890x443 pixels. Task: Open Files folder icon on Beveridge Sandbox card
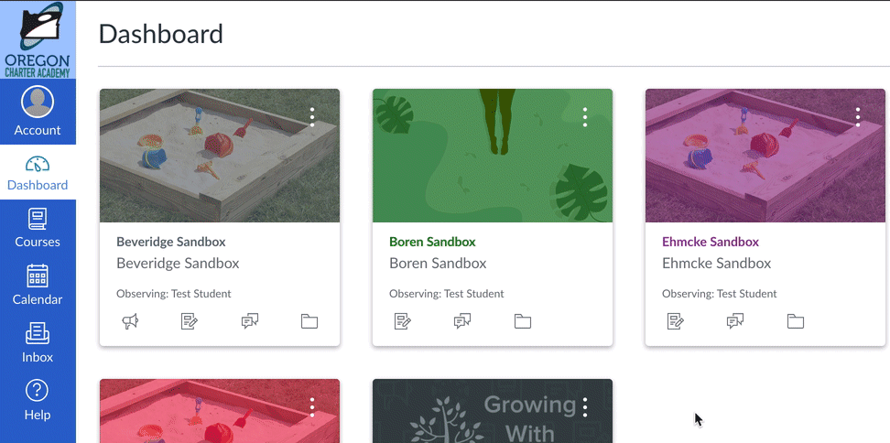point(309,321)
